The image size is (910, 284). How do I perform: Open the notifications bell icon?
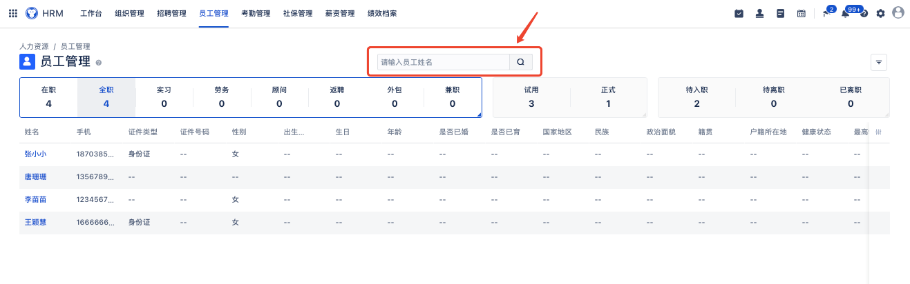845,13
